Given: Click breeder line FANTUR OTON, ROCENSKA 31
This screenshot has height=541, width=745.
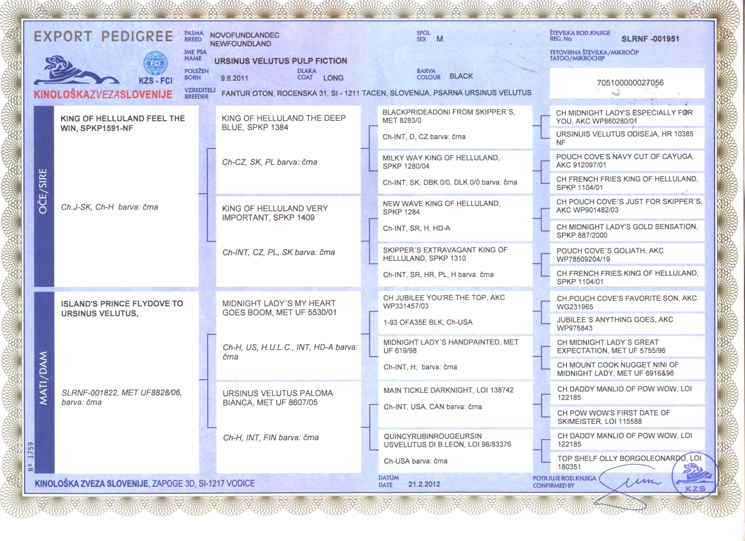Looking at the screenshot, I should tap(376, 93).
